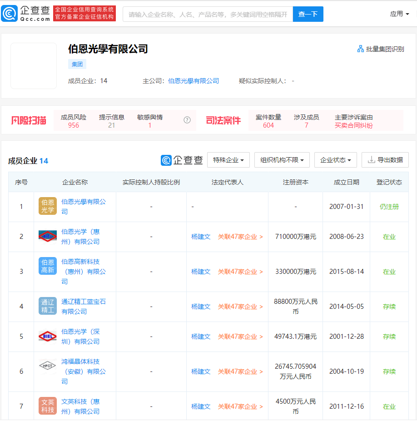
Task: Click the 提示信息 21 value
Action: click(x=111, y=125)
